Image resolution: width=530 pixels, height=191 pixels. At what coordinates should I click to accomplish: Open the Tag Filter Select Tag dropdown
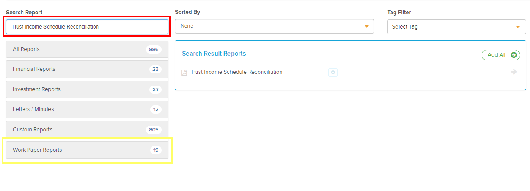click(456, 27)
